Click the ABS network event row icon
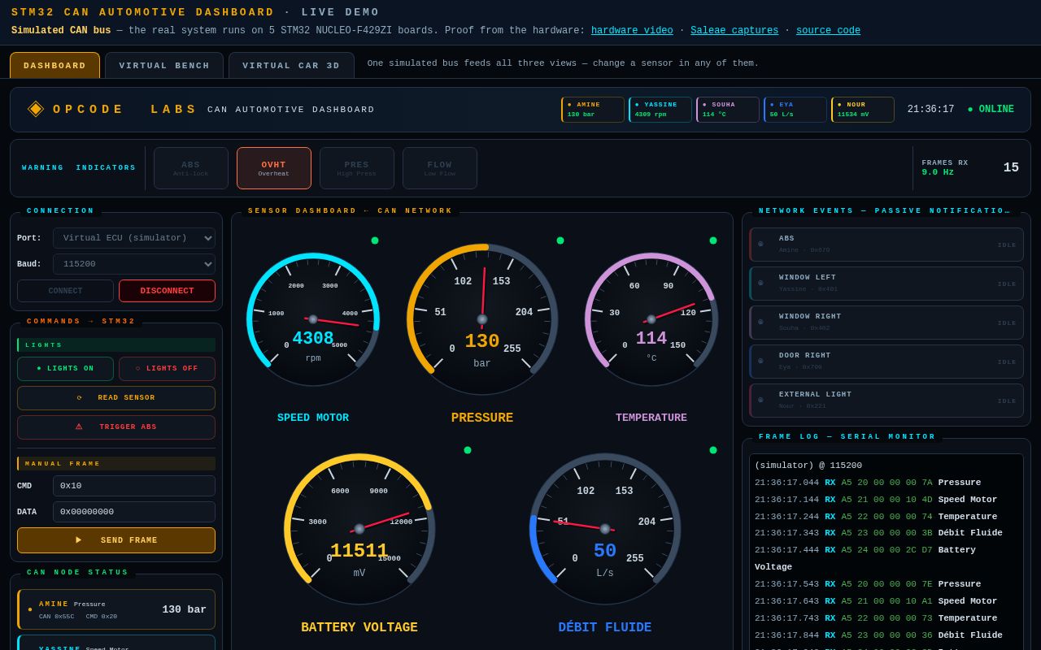 coord(761,244)
